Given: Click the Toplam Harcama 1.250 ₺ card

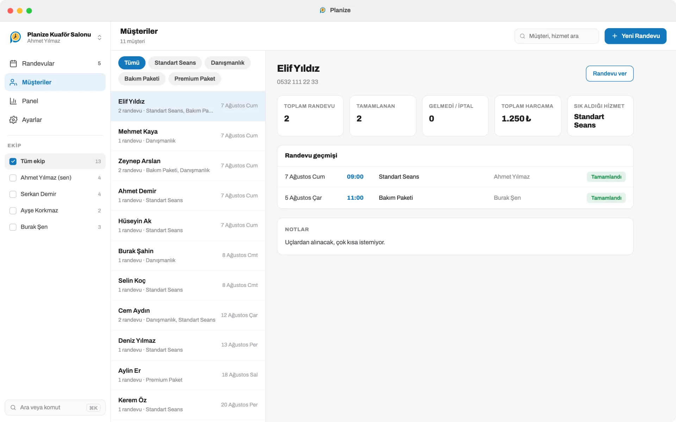Looking at the screenshot, I should pyautogui.click(x=527, y=116).
